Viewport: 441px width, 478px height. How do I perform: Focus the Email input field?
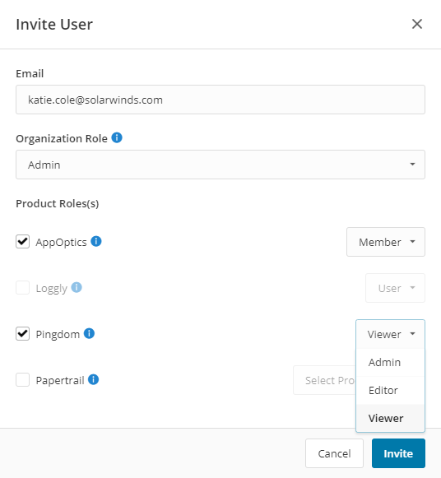[x=220, y=100]
